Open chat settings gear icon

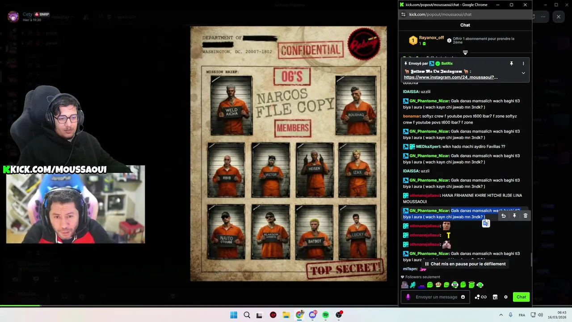(506, 297)
